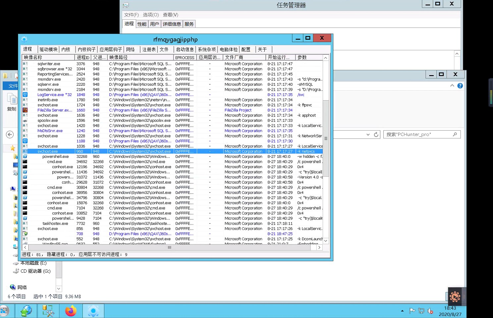This screenshot has width=493, height=318.
Task: Open the 选项(O) menu in Task Manager
Action: coord(151,15)
